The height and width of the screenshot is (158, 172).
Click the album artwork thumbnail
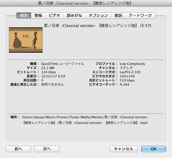click(x=26, y=40)
